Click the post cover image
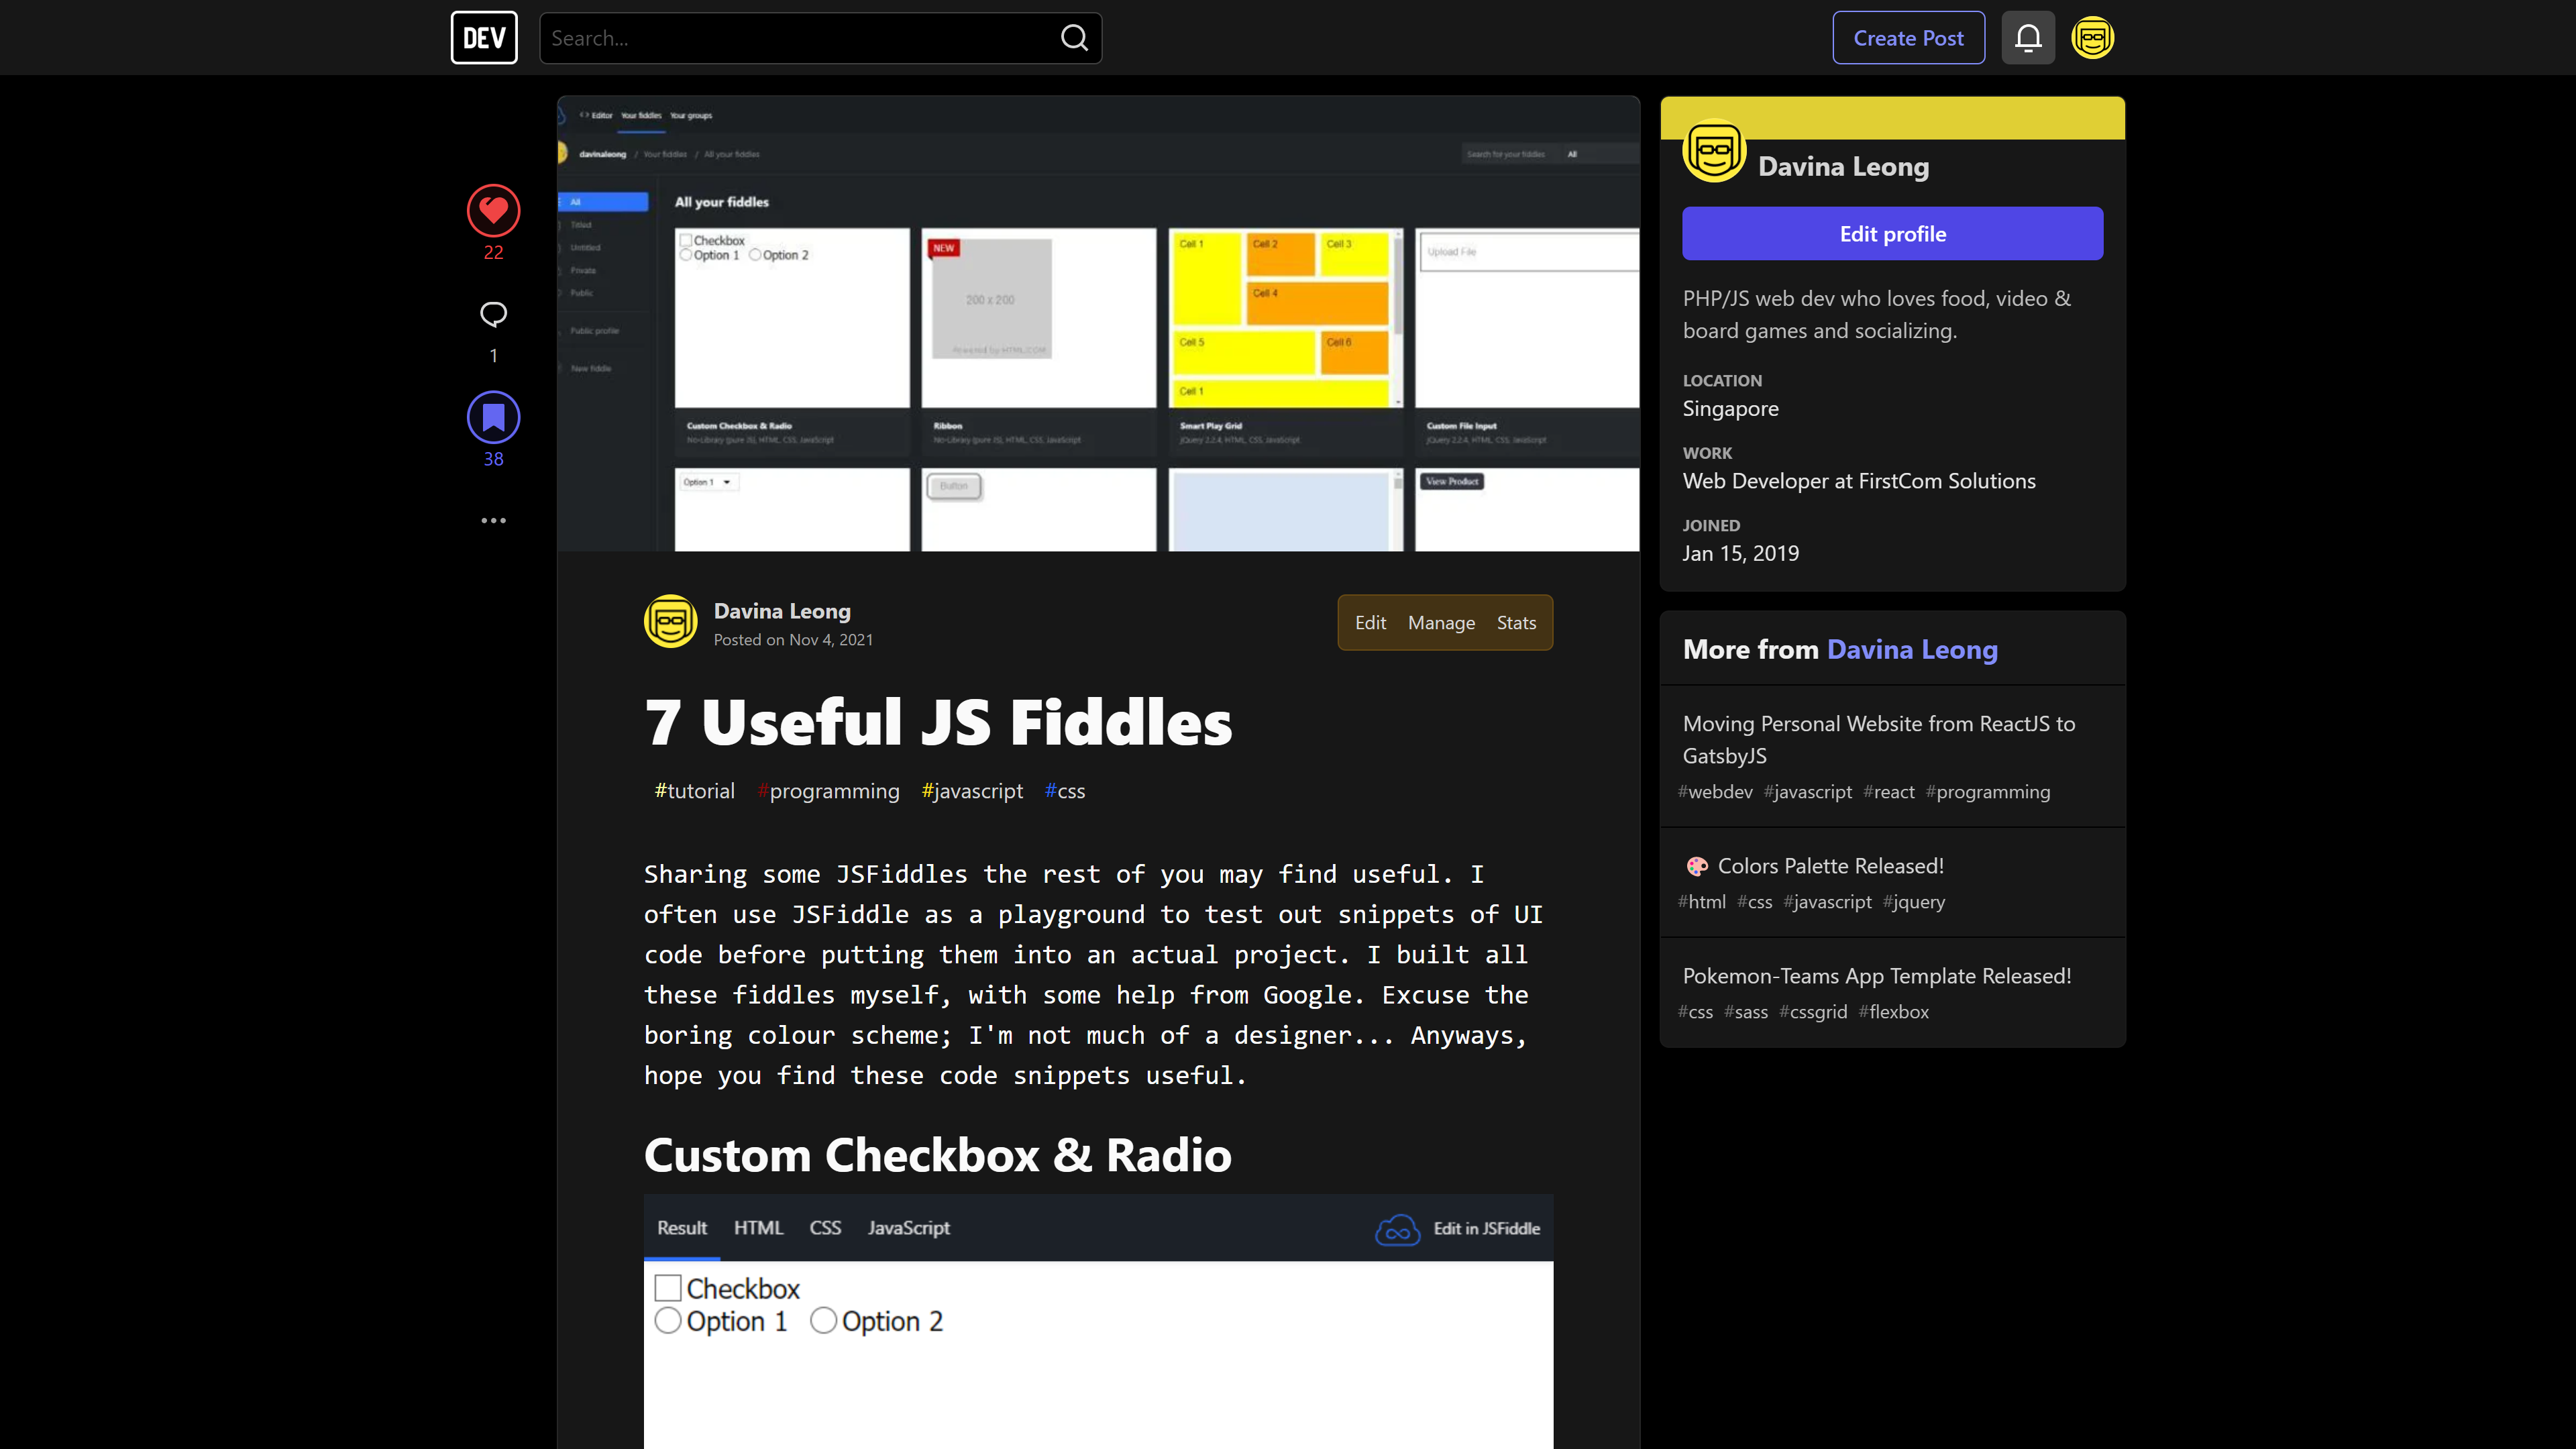The height and width of the screenshot is (1449, 2576). [x=1098, y=324]
